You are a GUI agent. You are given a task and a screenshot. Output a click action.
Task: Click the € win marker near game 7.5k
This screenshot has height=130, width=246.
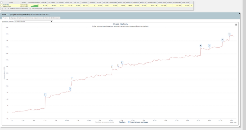45,95
